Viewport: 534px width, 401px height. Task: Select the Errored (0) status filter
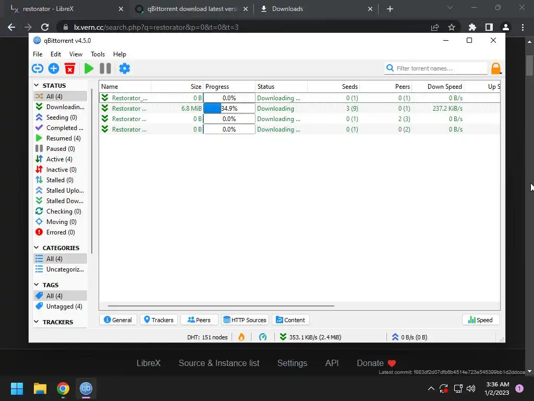click(60, 232)
